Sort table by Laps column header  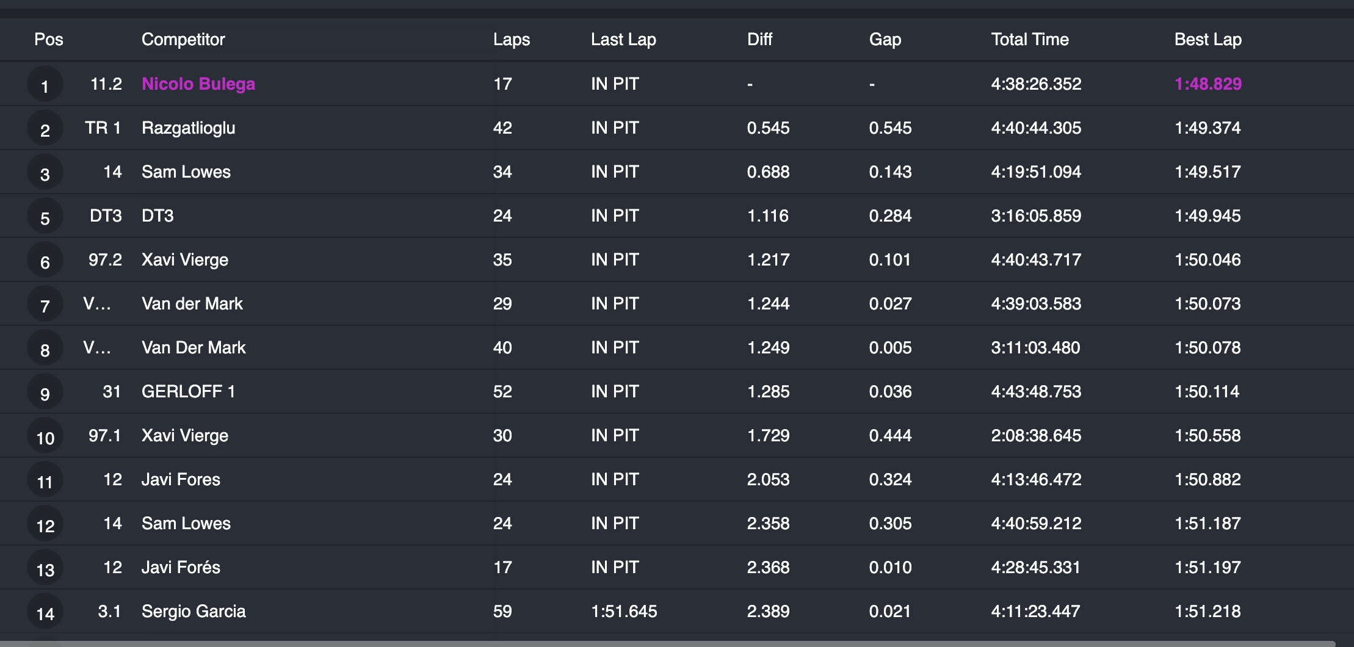pyautogui.click(x=512, y=40)
